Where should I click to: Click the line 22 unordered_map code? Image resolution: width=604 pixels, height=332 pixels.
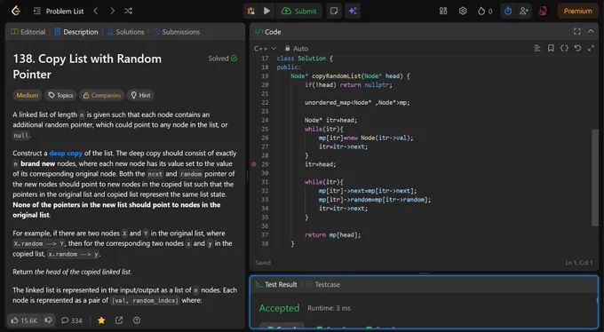pos(357,102)
